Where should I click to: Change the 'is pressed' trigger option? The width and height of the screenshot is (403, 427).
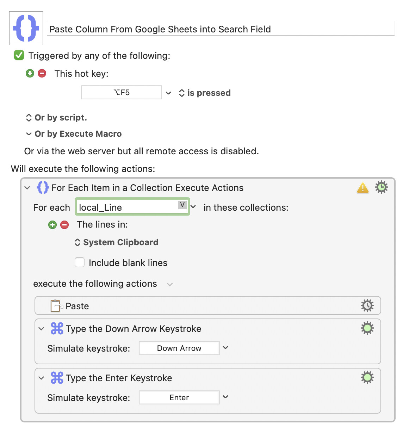click(x=205, y=93)
